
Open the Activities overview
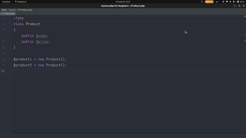point(6,2)
